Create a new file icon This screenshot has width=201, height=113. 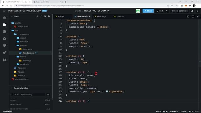(x=45, y=16)
